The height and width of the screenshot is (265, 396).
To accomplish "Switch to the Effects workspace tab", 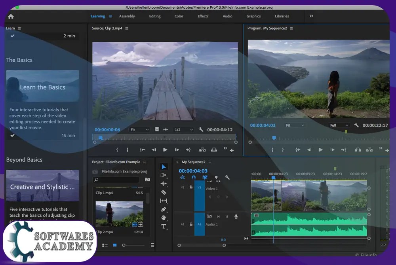I will 203,16.
